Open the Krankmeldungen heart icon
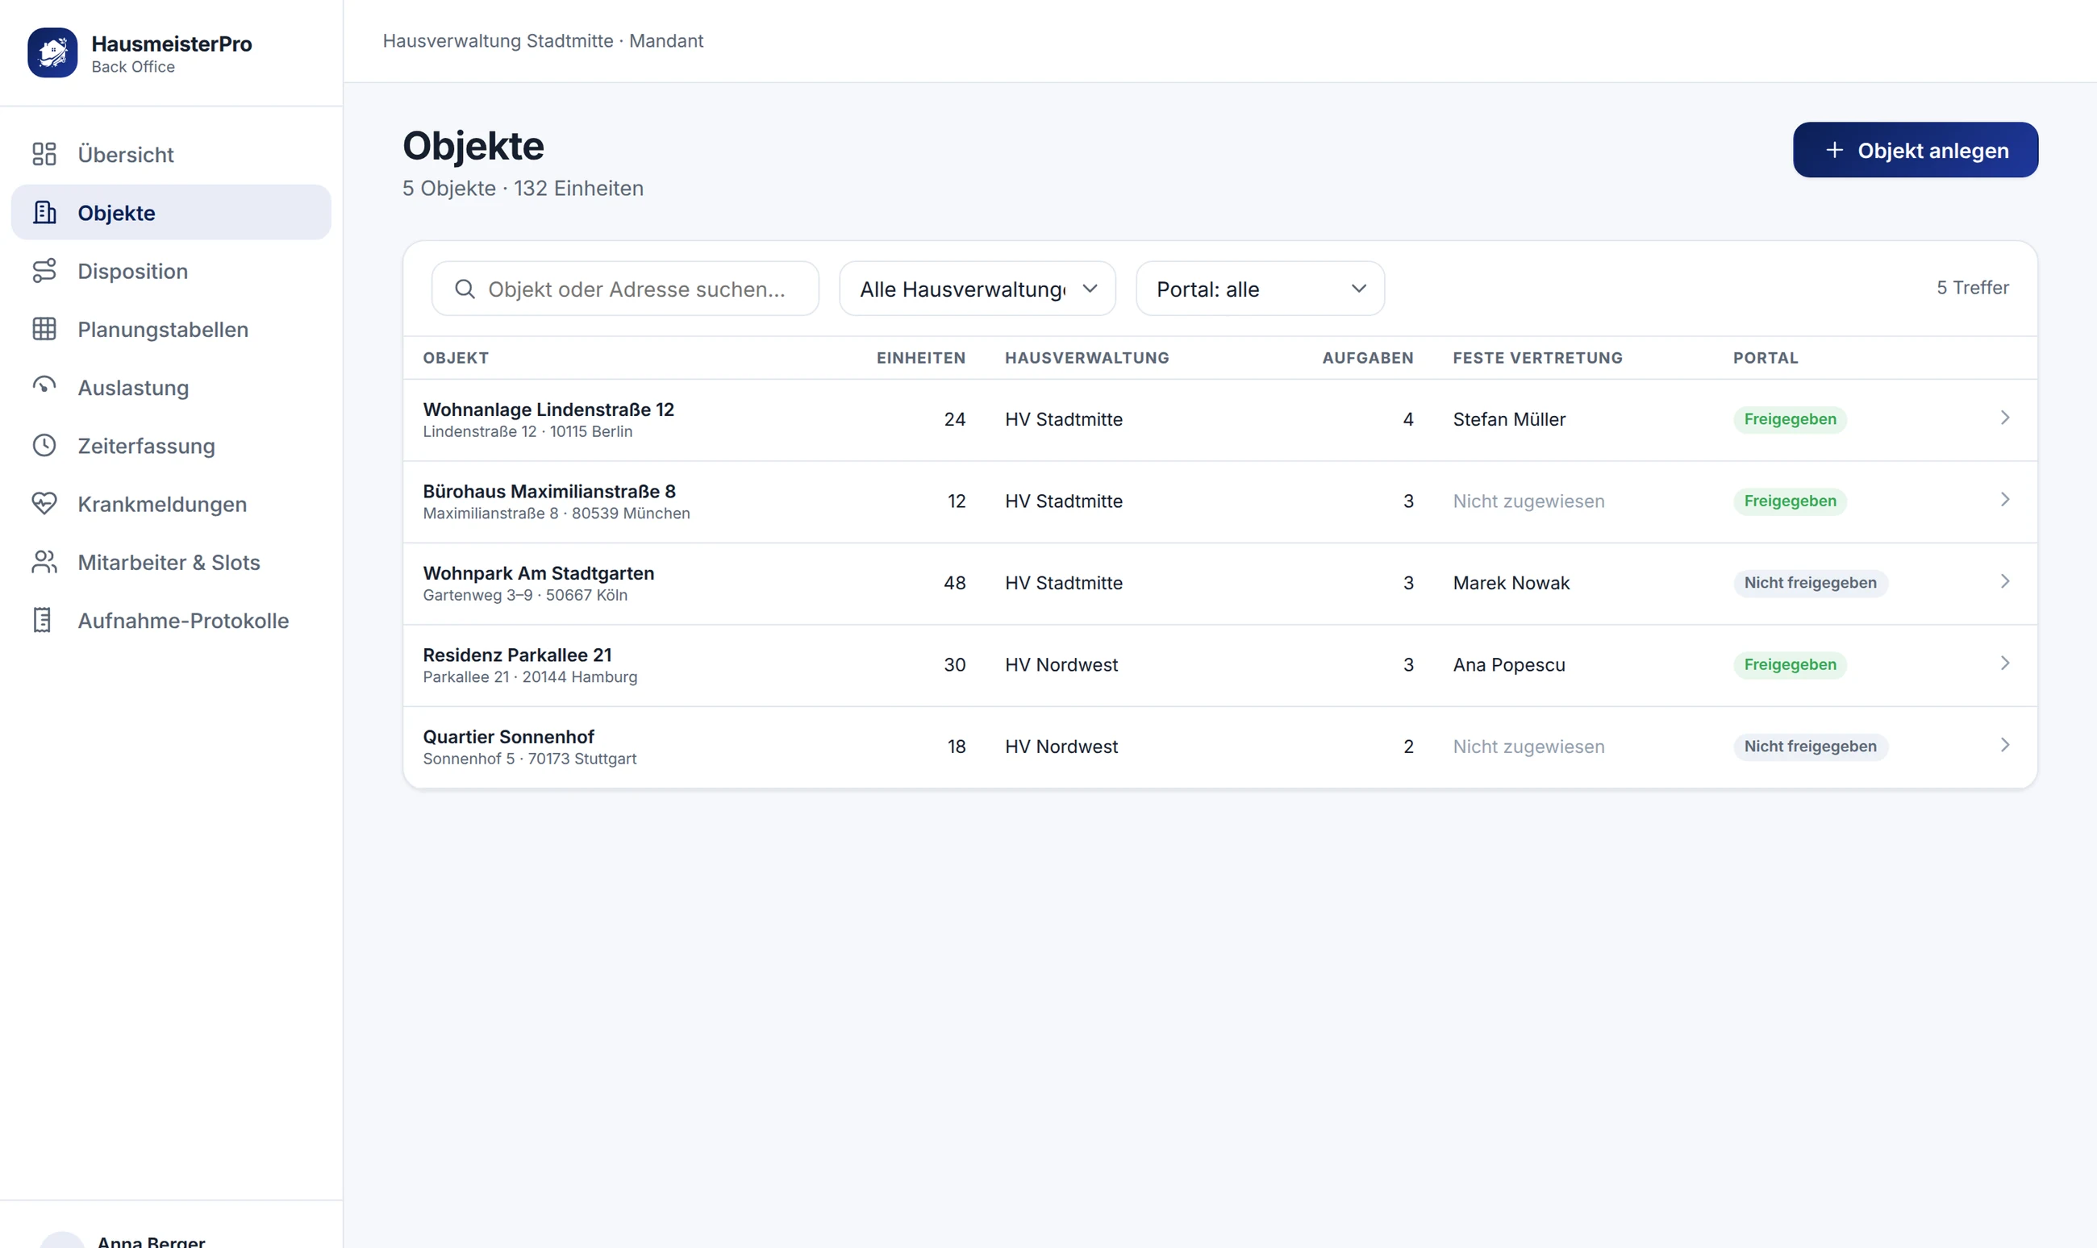 click(x=44, y=504)
